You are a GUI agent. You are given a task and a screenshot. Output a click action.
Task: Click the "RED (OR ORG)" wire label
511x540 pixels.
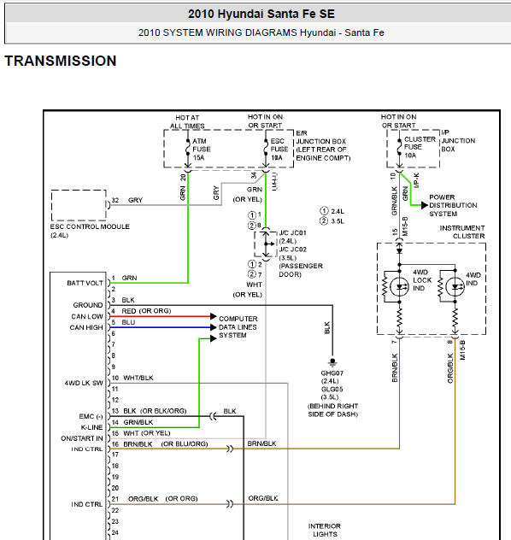coord(146,311)
